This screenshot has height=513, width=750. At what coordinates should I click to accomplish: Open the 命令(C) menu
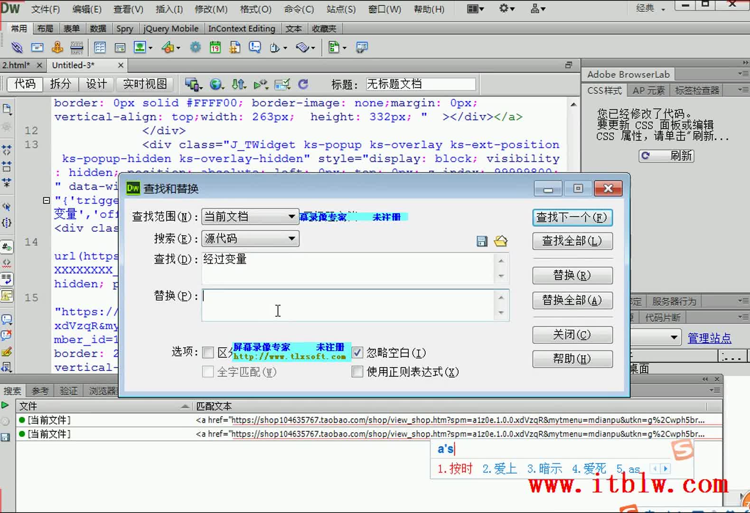tap(299, 9)
